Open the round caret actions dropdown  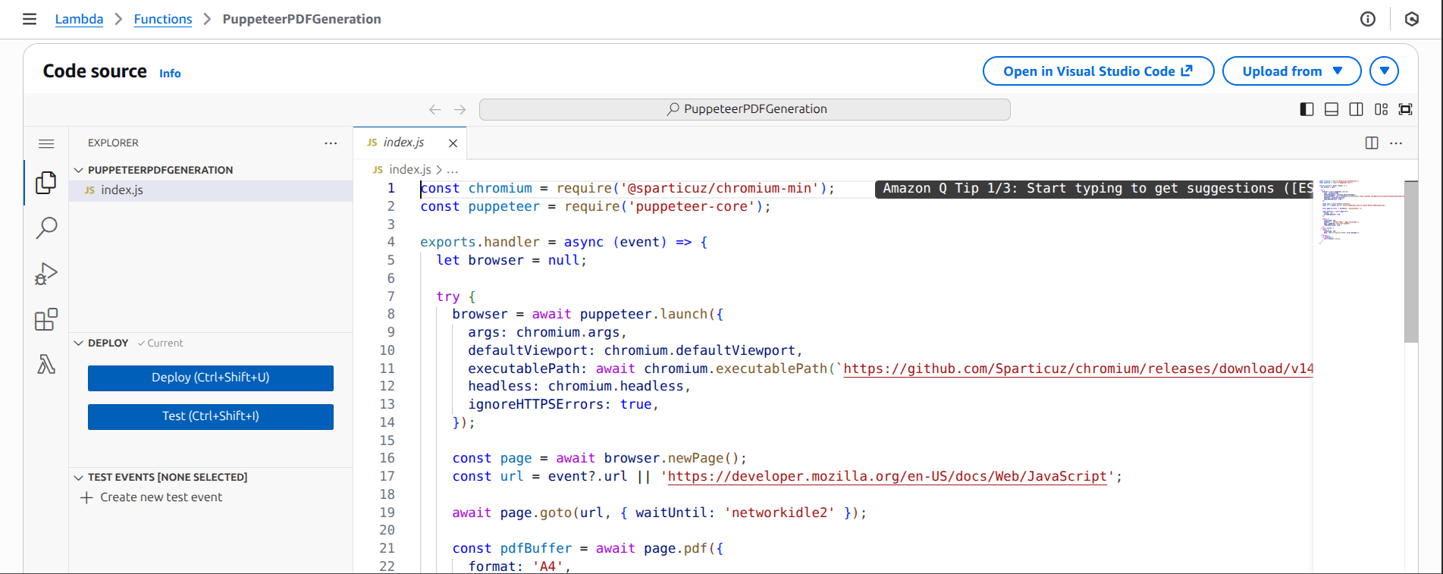1384,71
